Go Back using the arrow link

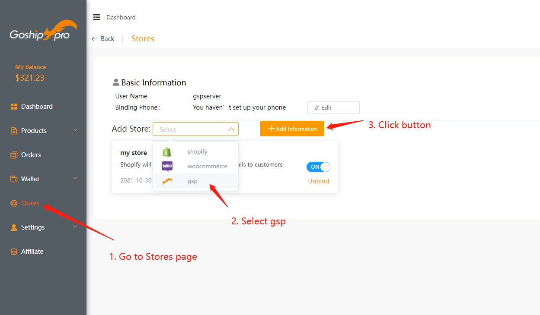pos(103,39)
